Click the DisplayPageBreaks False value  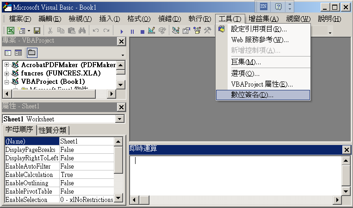[x=87, y=150]
